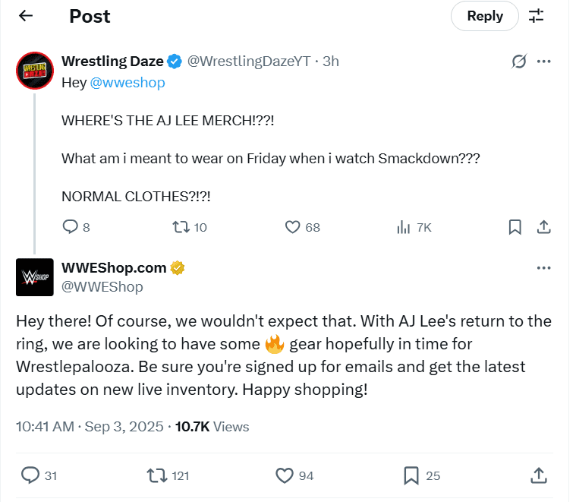This screenshot has width=576, height=502.
Task: Share the WWEShop post
Action: pos(538,475)
